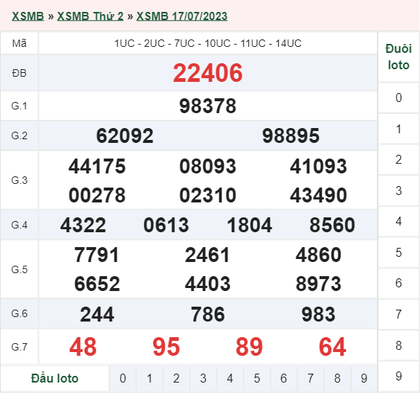Click the G.3 number 44175
The width and height of the screenshot is (420, 393).
coord(97,166)
